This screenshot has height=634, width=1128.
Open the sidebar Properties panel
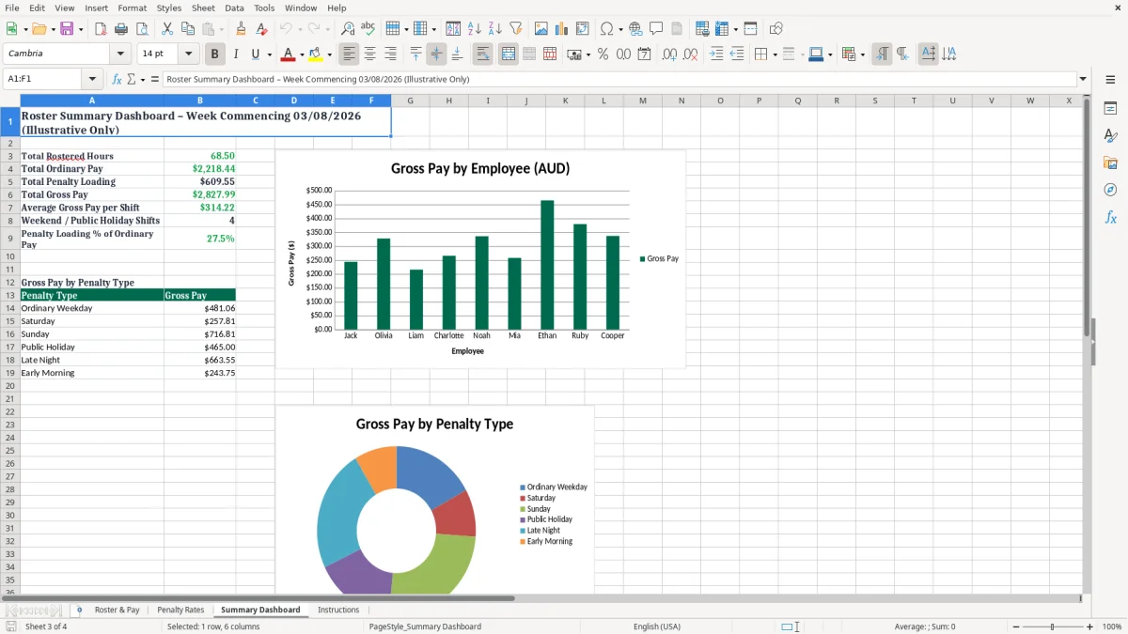(1110, 109)
